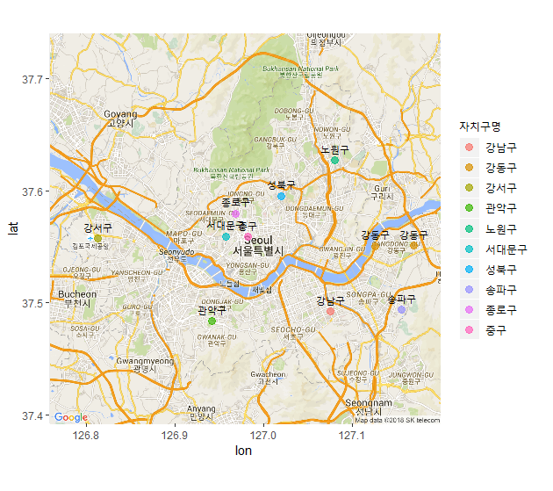
Task: Click the 126.9 longitude tick label
Action: tap(175, 436)
